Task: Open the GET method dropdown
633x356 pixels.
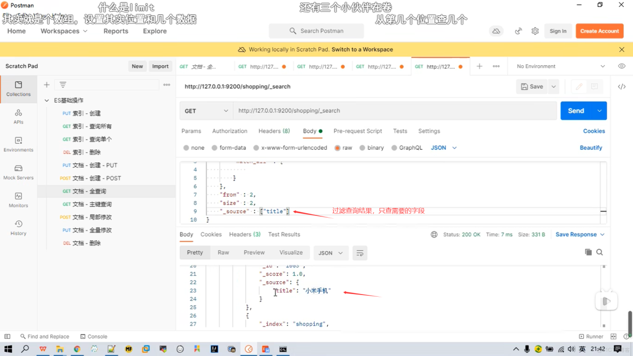Action: (x=206, y=111)
